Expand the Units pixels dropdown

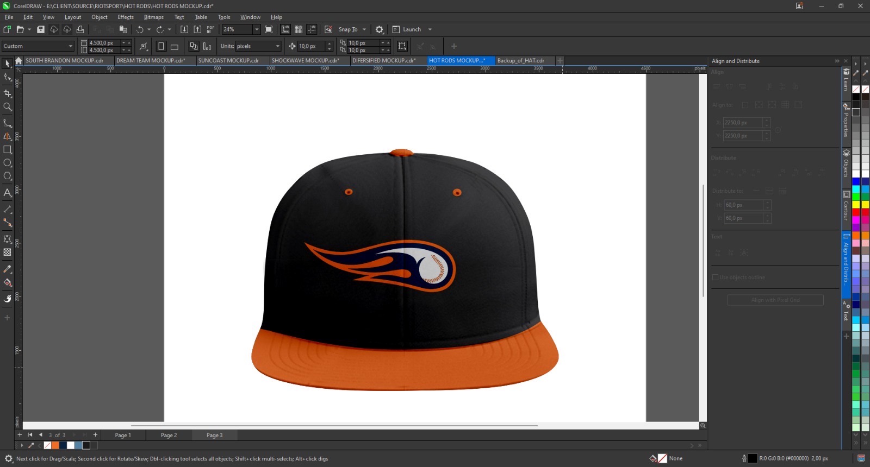click(x=277, y=46)
